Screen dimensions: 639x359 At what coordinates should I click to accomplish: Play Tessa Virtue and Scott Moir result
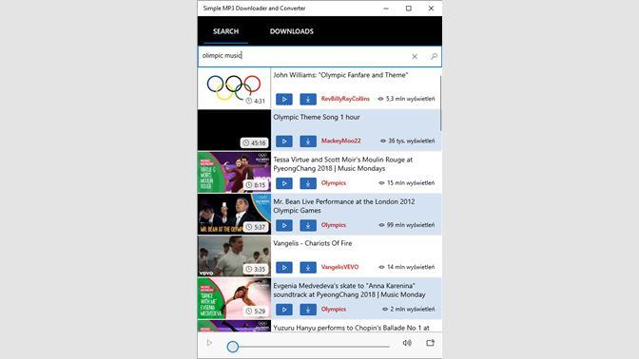click(284, 183)
